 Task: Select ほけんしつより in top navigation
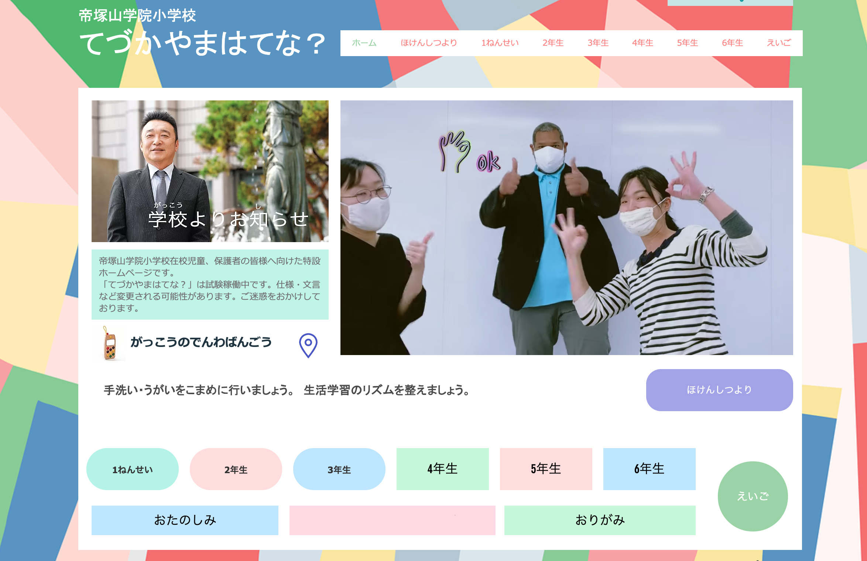tap(429, 43)
